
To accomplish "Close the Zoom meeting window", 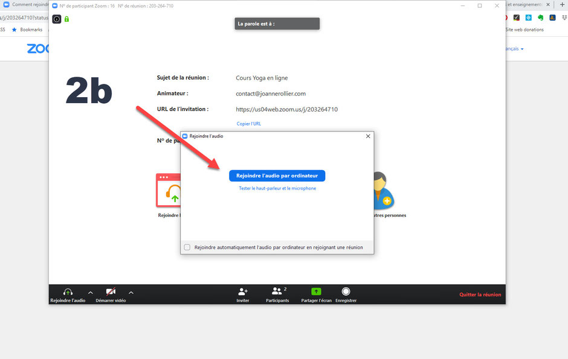I will [497, 6].
